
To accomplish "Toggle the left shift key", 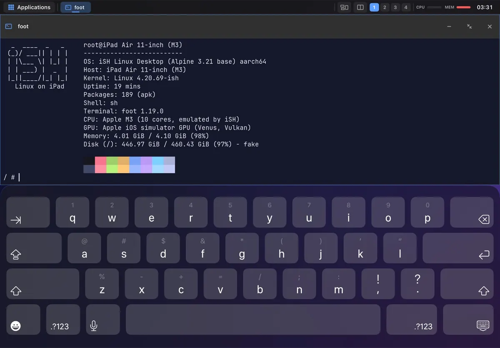I will pyautogui.click(x=42, y=284).
